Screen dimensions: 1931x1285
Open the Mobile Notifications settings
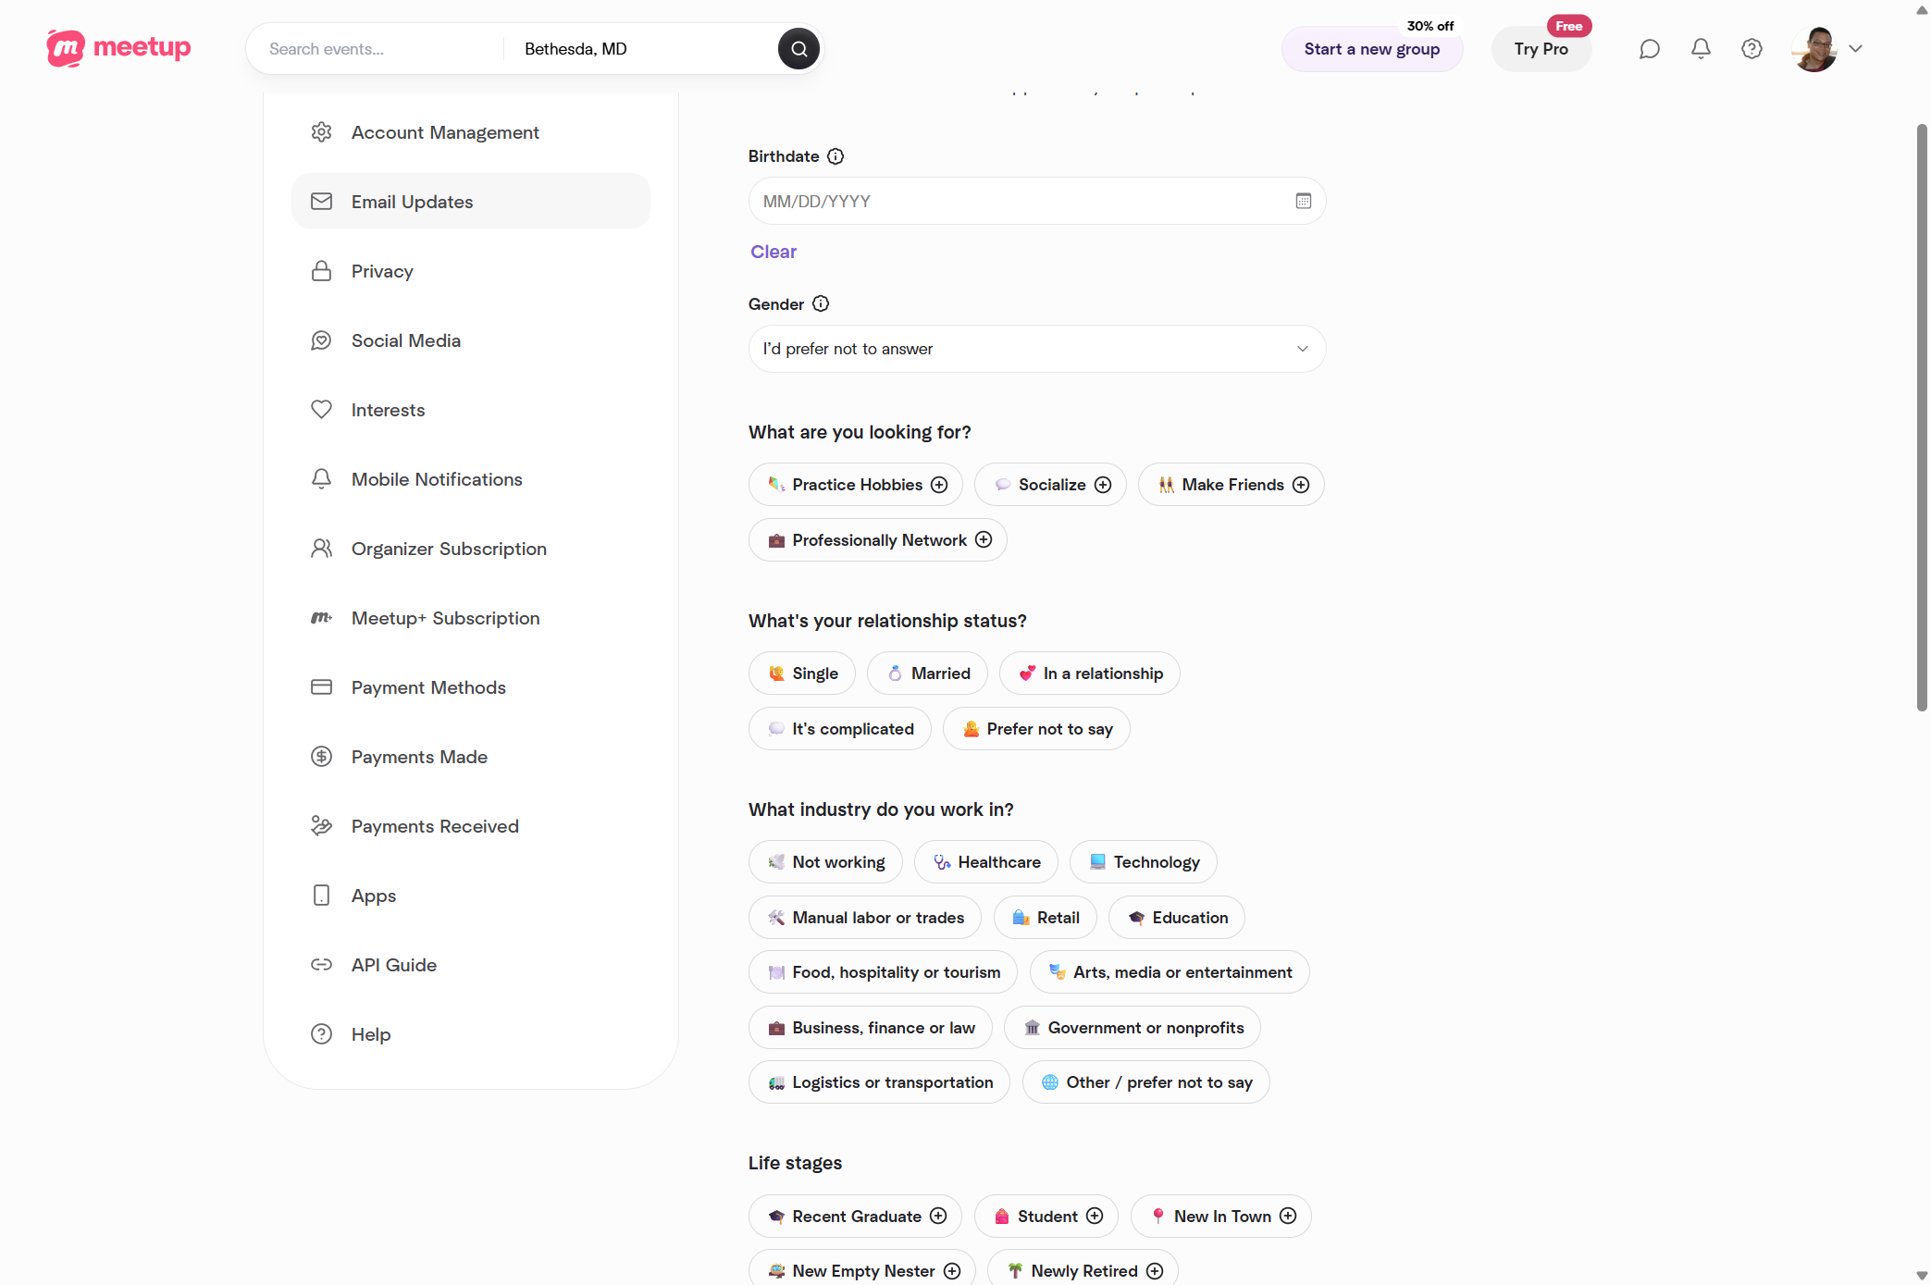[471, 479]
